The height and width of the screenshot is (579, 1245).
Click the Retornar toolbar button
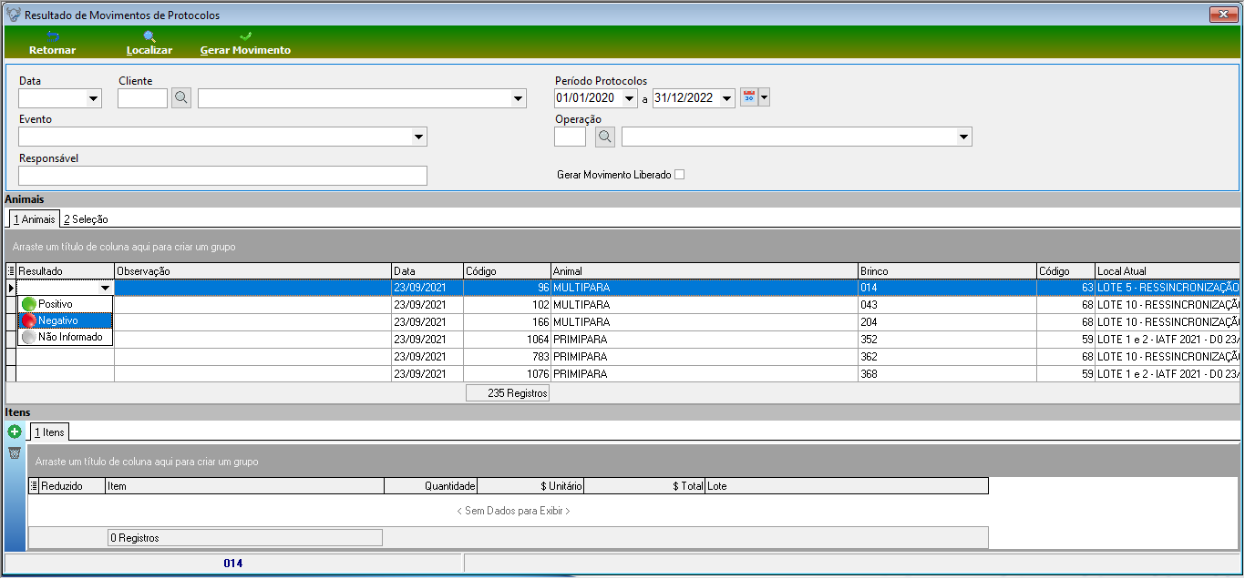point(52,43)
